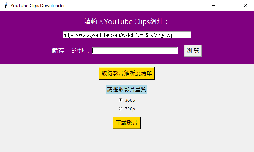Viewport: 254px width, 152px height.
Task: Click the YouTube Clips URL input field
Action: (x=127, y=35)
